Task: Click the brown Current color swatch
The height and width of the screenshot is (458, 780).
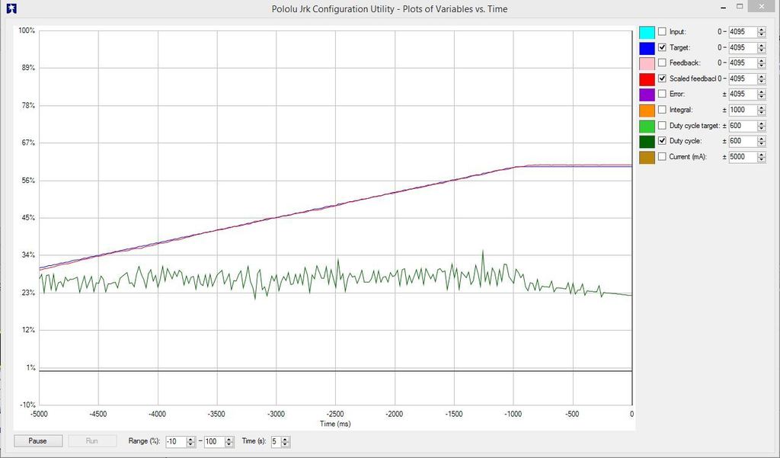Action: [647, 157]
